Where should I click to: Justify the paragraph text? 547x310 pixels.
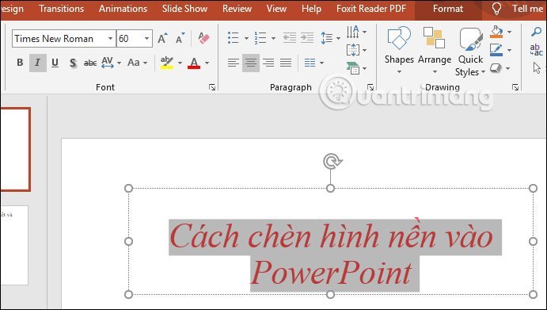coord(285,63)
